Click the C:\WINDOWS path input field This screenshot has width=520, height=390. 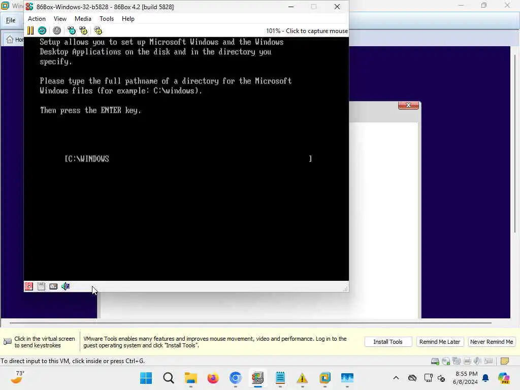188,159
